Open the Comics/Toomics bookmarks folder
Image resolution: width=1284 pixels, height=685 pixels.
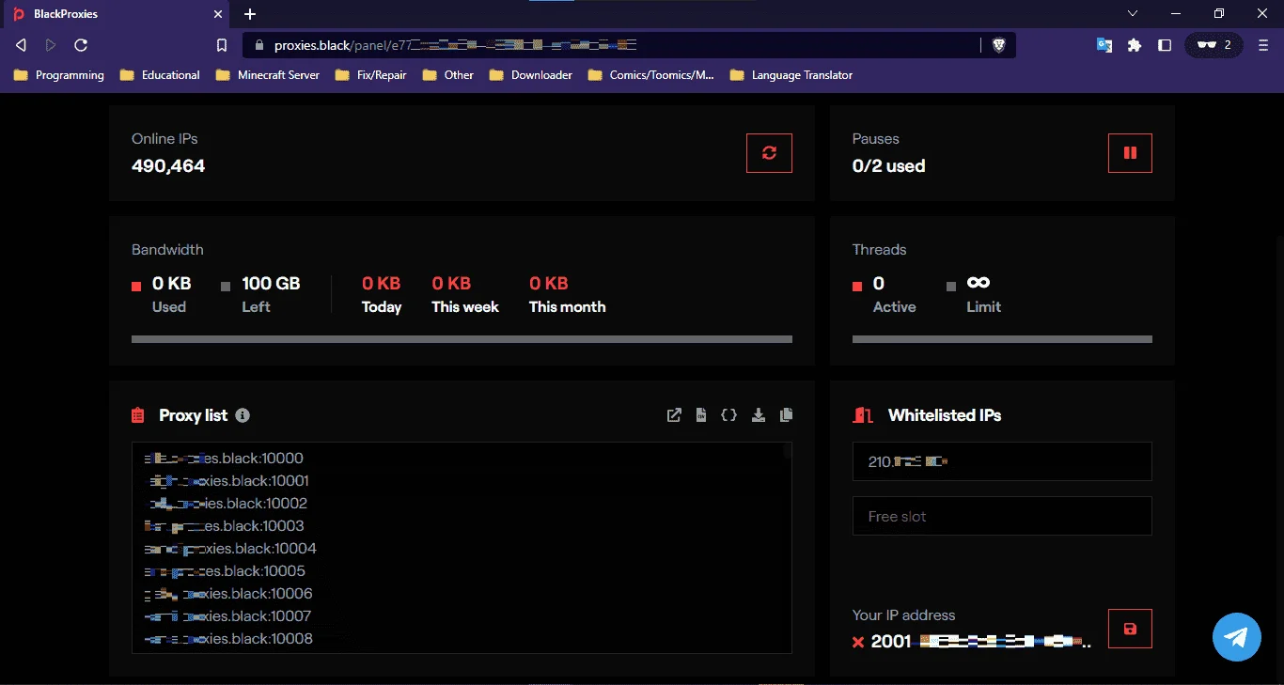[x=651, y=75]
